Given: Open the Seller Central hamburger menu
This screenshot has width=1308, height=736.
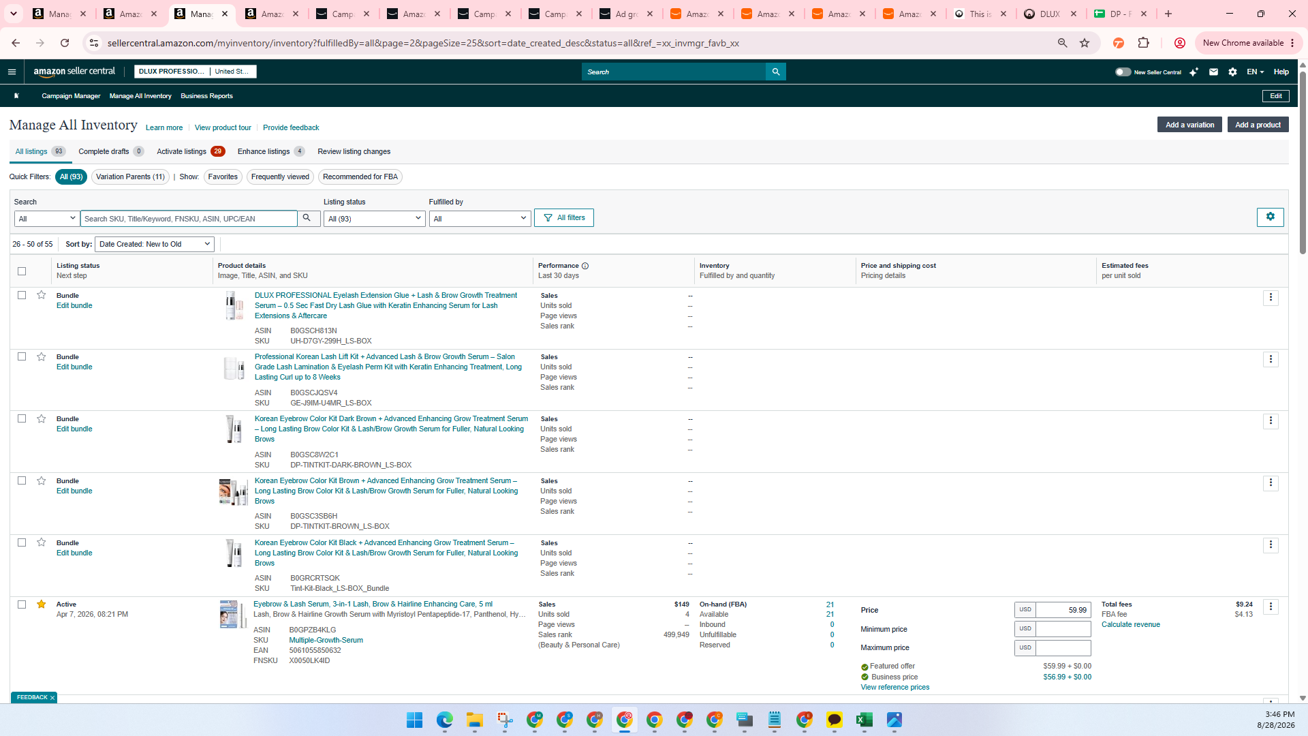Looking at the screenshot, I should click(x=12, y=72).
